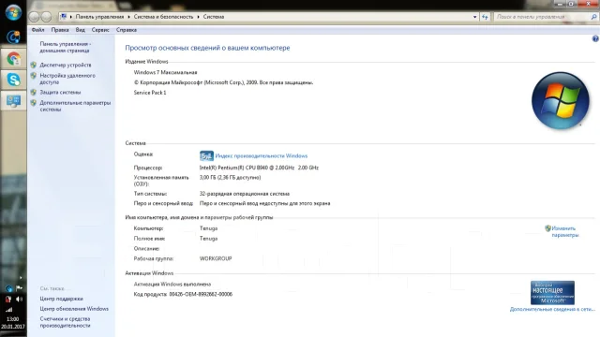Viewport: 600px width, 337px height.
Task: Open the 'Сервис' menu
Action: 100,30
